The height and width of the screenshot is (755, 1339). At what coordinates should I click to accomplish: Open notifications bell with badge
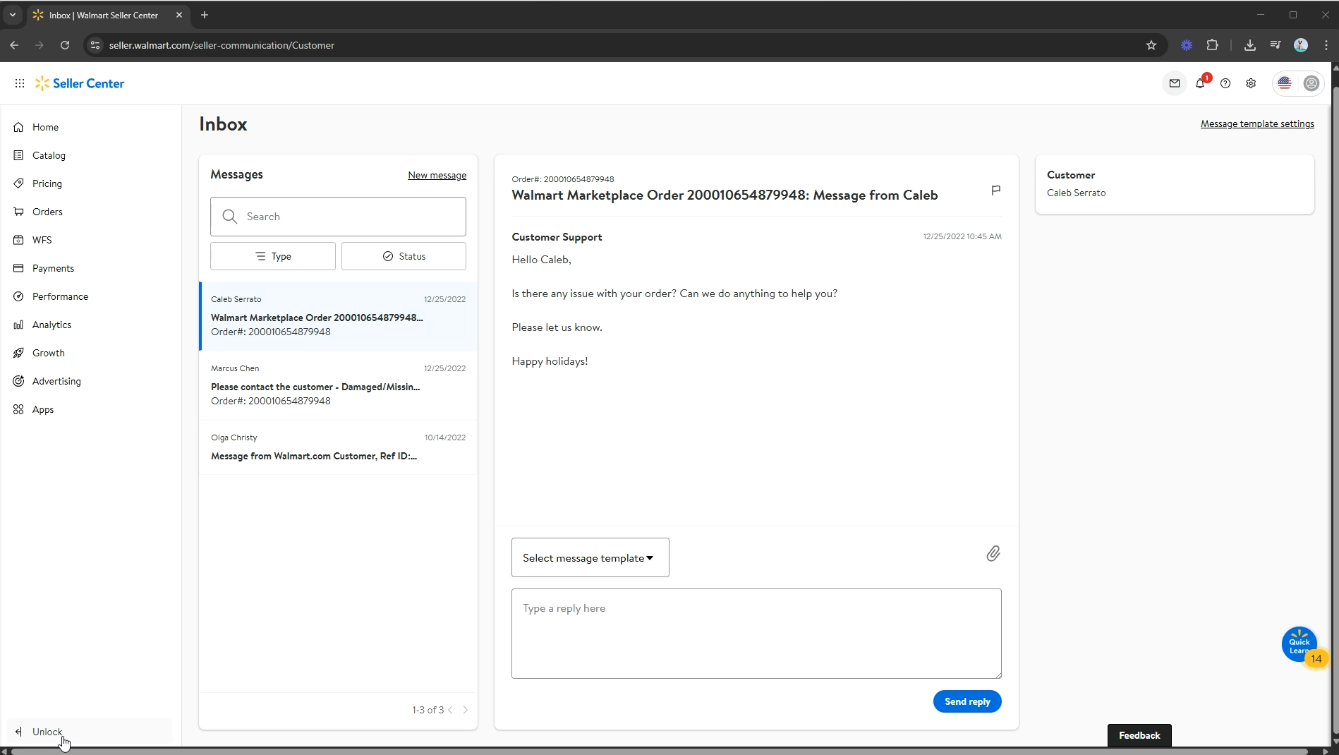1201,83
